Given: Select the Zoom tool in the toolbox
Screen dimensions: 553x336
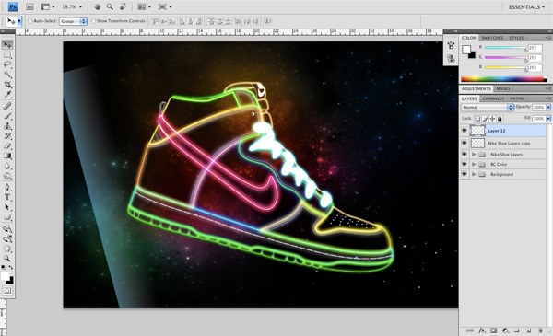Looking at the screenshot, I should point(7,259).
